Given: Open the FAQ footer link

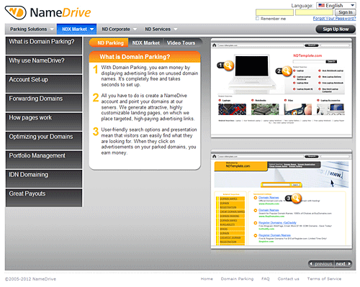Looking at the screenshot, I should pyautogui.click(x=266, y=278).
